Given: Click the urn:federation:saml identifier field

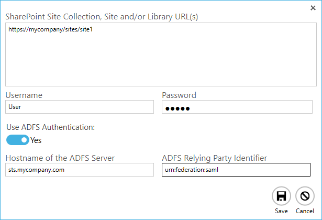Looking at the screenshot, I should [236, 170].
